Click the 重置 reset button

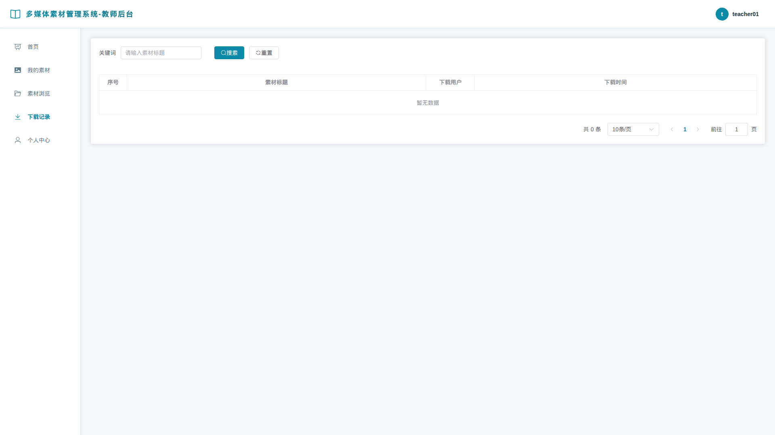(264, 53)
